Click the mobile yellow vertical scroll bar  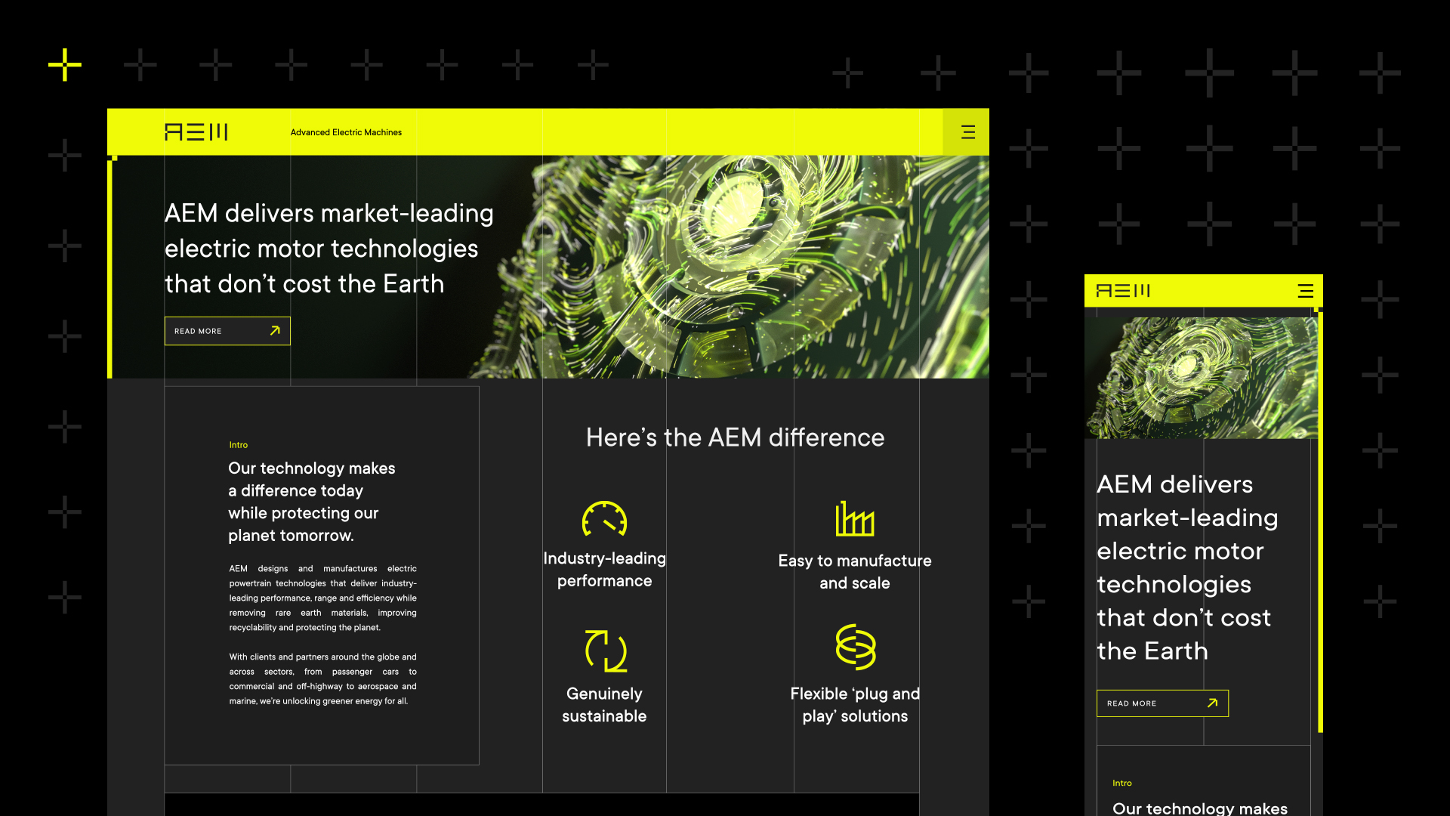(x=1320, y=521)
